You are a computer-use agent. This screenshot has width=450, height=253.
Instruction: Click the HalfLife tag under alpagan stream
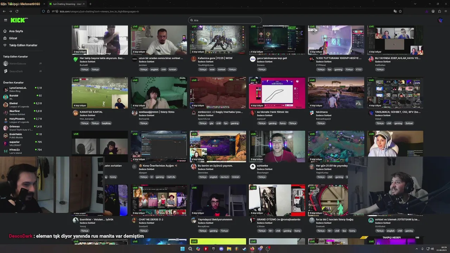click(171, 177)
